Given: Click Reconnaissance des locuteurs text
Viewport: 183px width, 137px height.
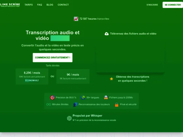Looking at the screenshot, I should coord(94,104).
